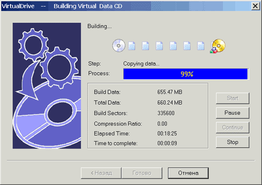Click the fourth document page icon
Image resolution: width=262 pixels, height=185 pixels.
173,46
